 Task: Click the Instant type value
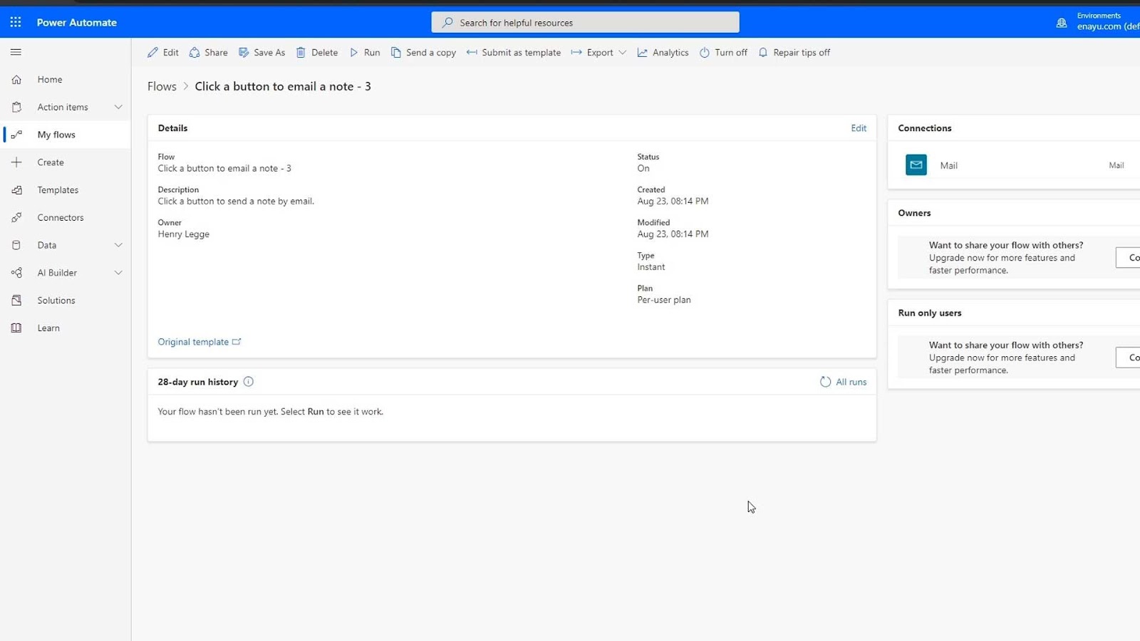(651, 267)
